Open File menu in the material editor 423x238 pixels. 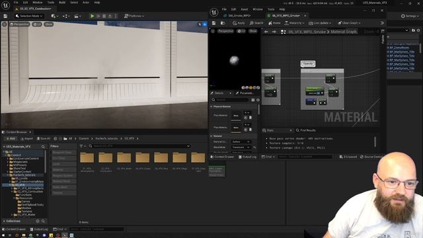224,9
